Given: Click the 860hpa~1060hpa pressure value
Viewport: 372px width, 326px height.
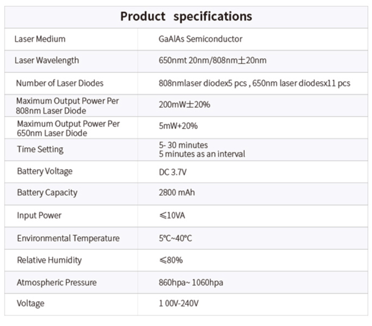Looking at the screenshot, I should click(190, 283).
